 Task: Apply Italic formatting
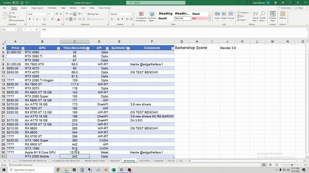33,19
